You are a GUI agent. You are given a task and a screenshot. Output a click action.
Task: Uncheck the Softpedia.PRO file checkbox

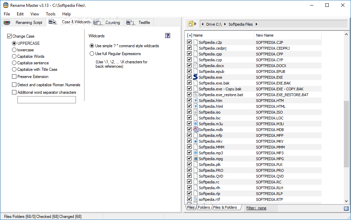click(x=190, y=170)
